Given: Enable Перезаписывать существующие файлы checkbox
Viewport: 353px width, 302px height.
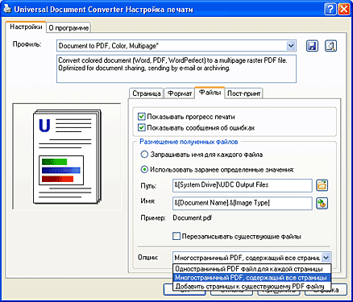Looking at the screenshot, I should (x=176, y=236).
